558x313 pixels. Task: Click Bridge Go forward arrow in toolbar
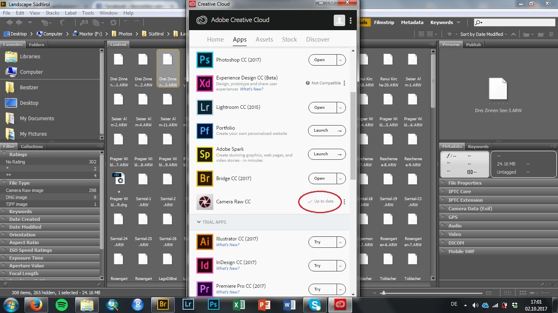[x=20, y=22]
